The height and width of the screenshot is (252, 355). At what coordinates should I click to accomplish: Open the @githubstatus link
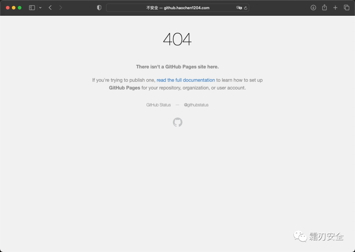point(196,105)
